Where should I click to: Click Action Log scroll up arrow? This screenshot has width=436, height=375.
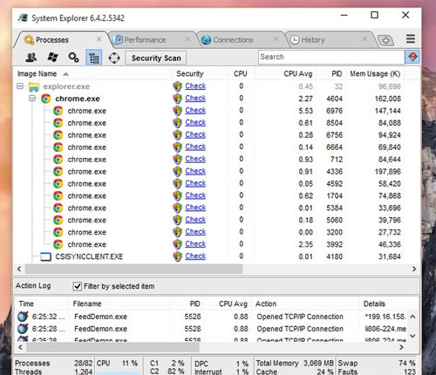point(412,317)
